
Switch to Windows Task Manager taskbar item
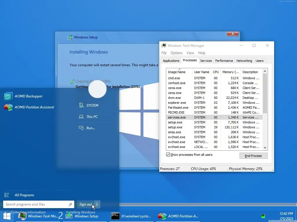[38, 216]
